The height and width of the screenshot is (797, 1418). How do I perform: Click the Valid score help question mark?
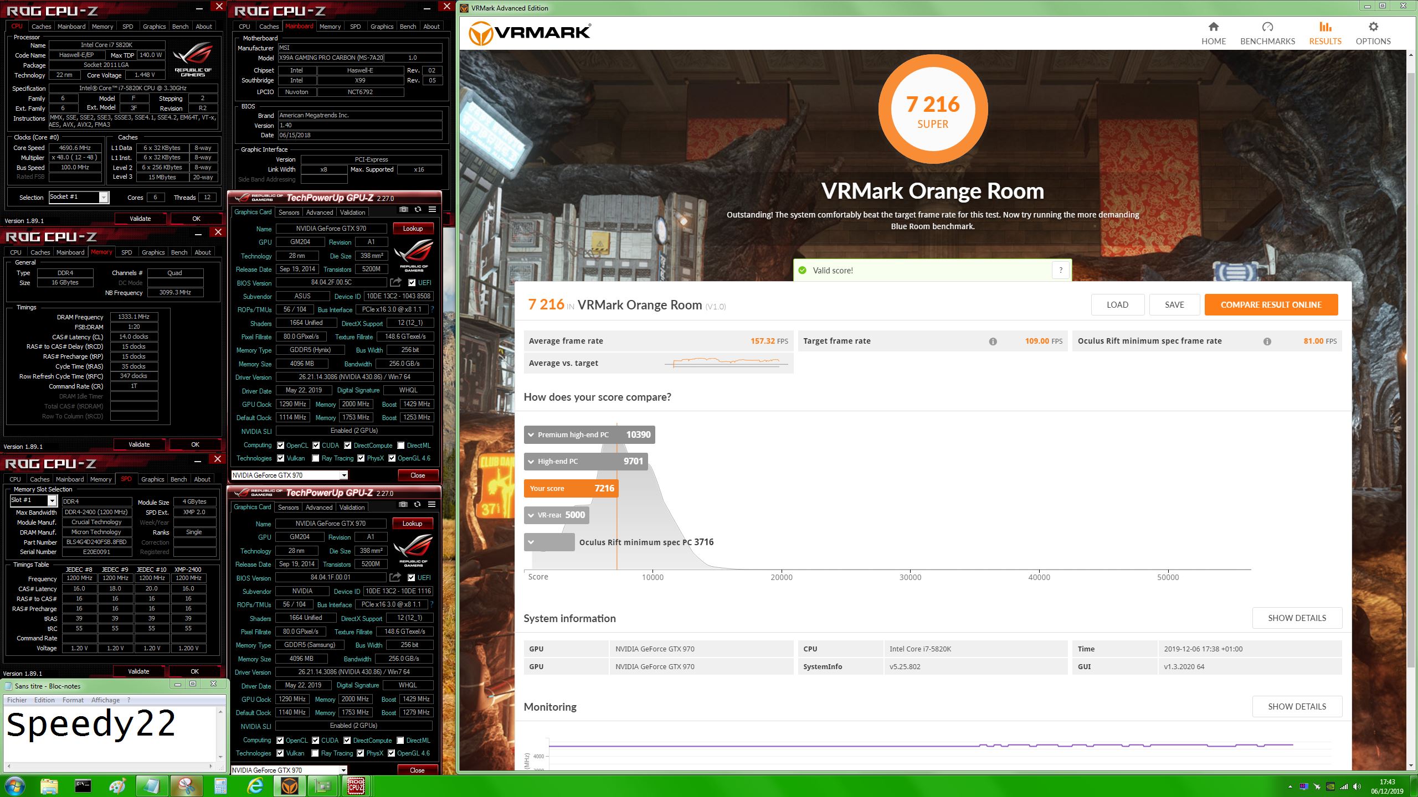click(1061, 270)
